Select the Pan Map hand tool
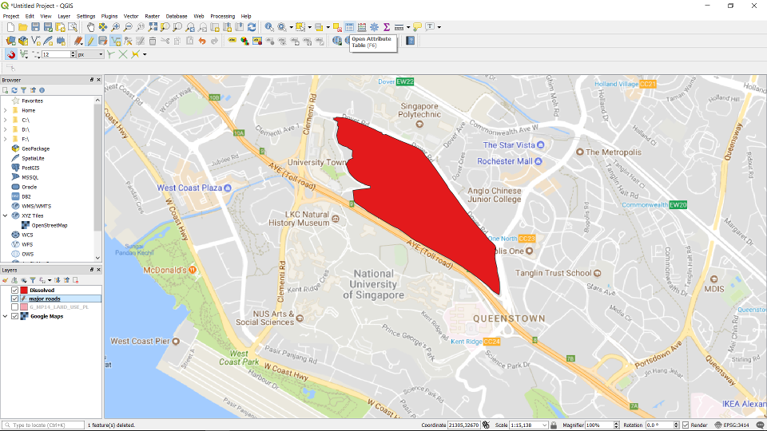This screenshot has width=767, height=431. tap(91, 27)
